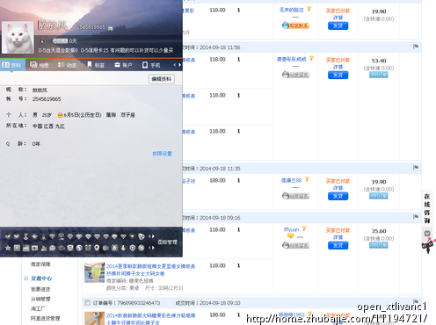Click the winged heart icon in top badge row

tap(8, 236)
